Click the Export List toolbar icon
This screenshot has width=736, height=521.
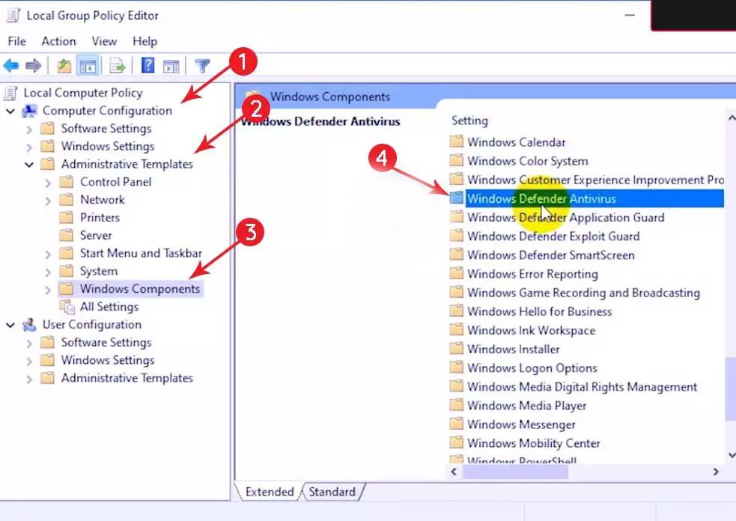(x=118, y=66)
